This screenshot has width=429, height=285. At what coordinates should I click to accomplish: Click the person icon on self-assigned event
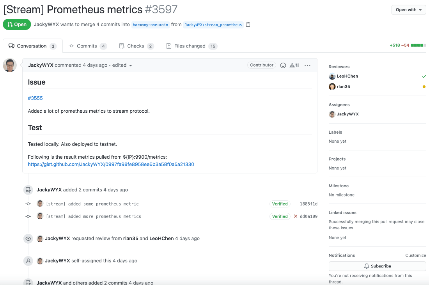(28, 261)
